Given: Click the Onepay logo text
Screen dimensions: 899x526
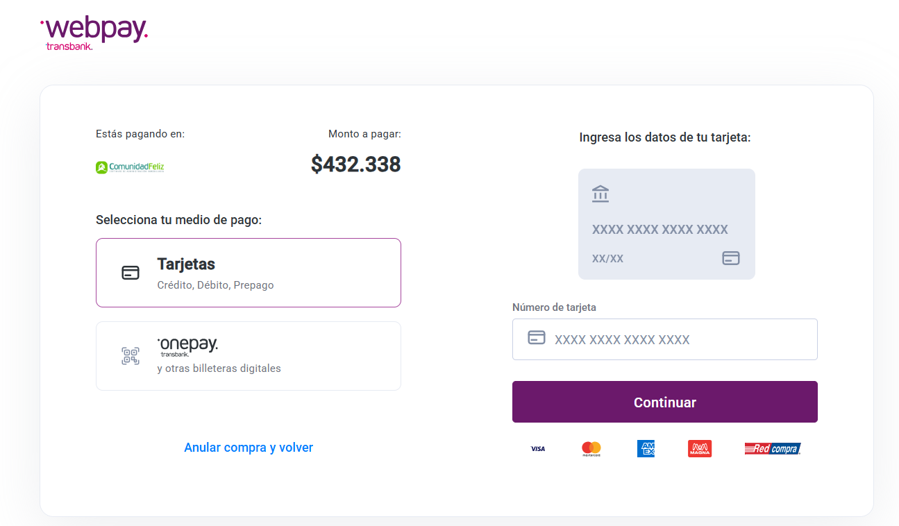Looking at the screenshot, I should coord(187,345).
